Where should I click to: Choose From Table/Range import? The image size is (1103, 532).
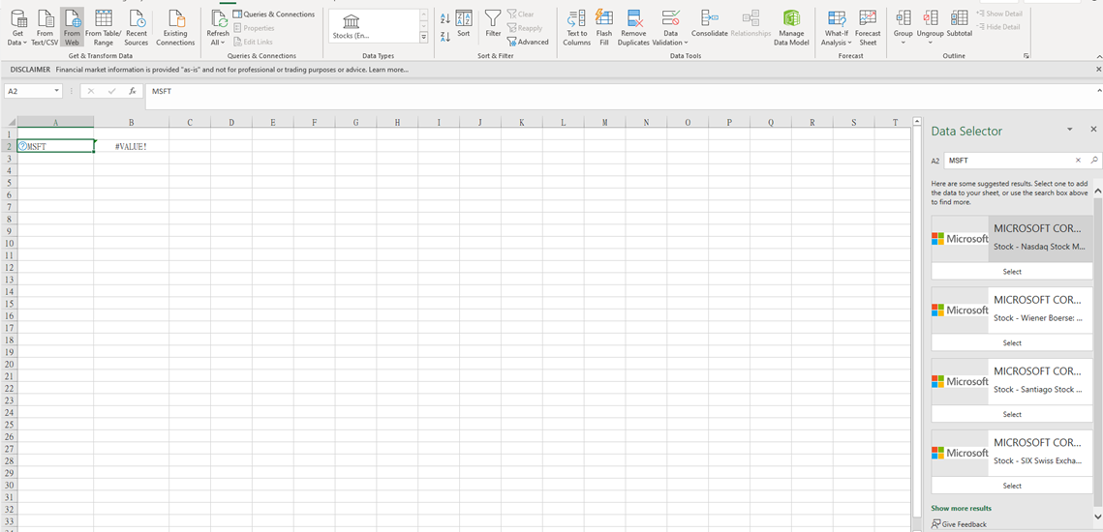tap(104, 28)
